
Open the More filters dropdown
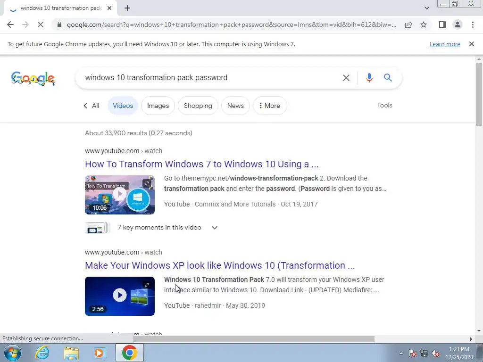[x=269, y=106]
